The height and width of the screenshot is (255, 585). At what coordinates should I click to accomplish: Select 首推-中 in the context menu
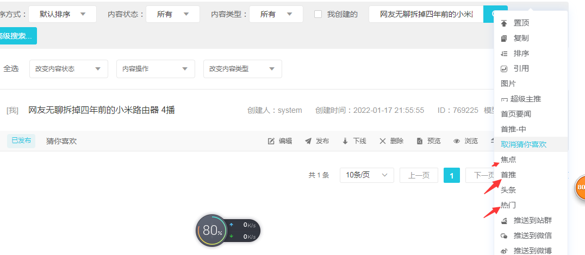pos(513,130)
